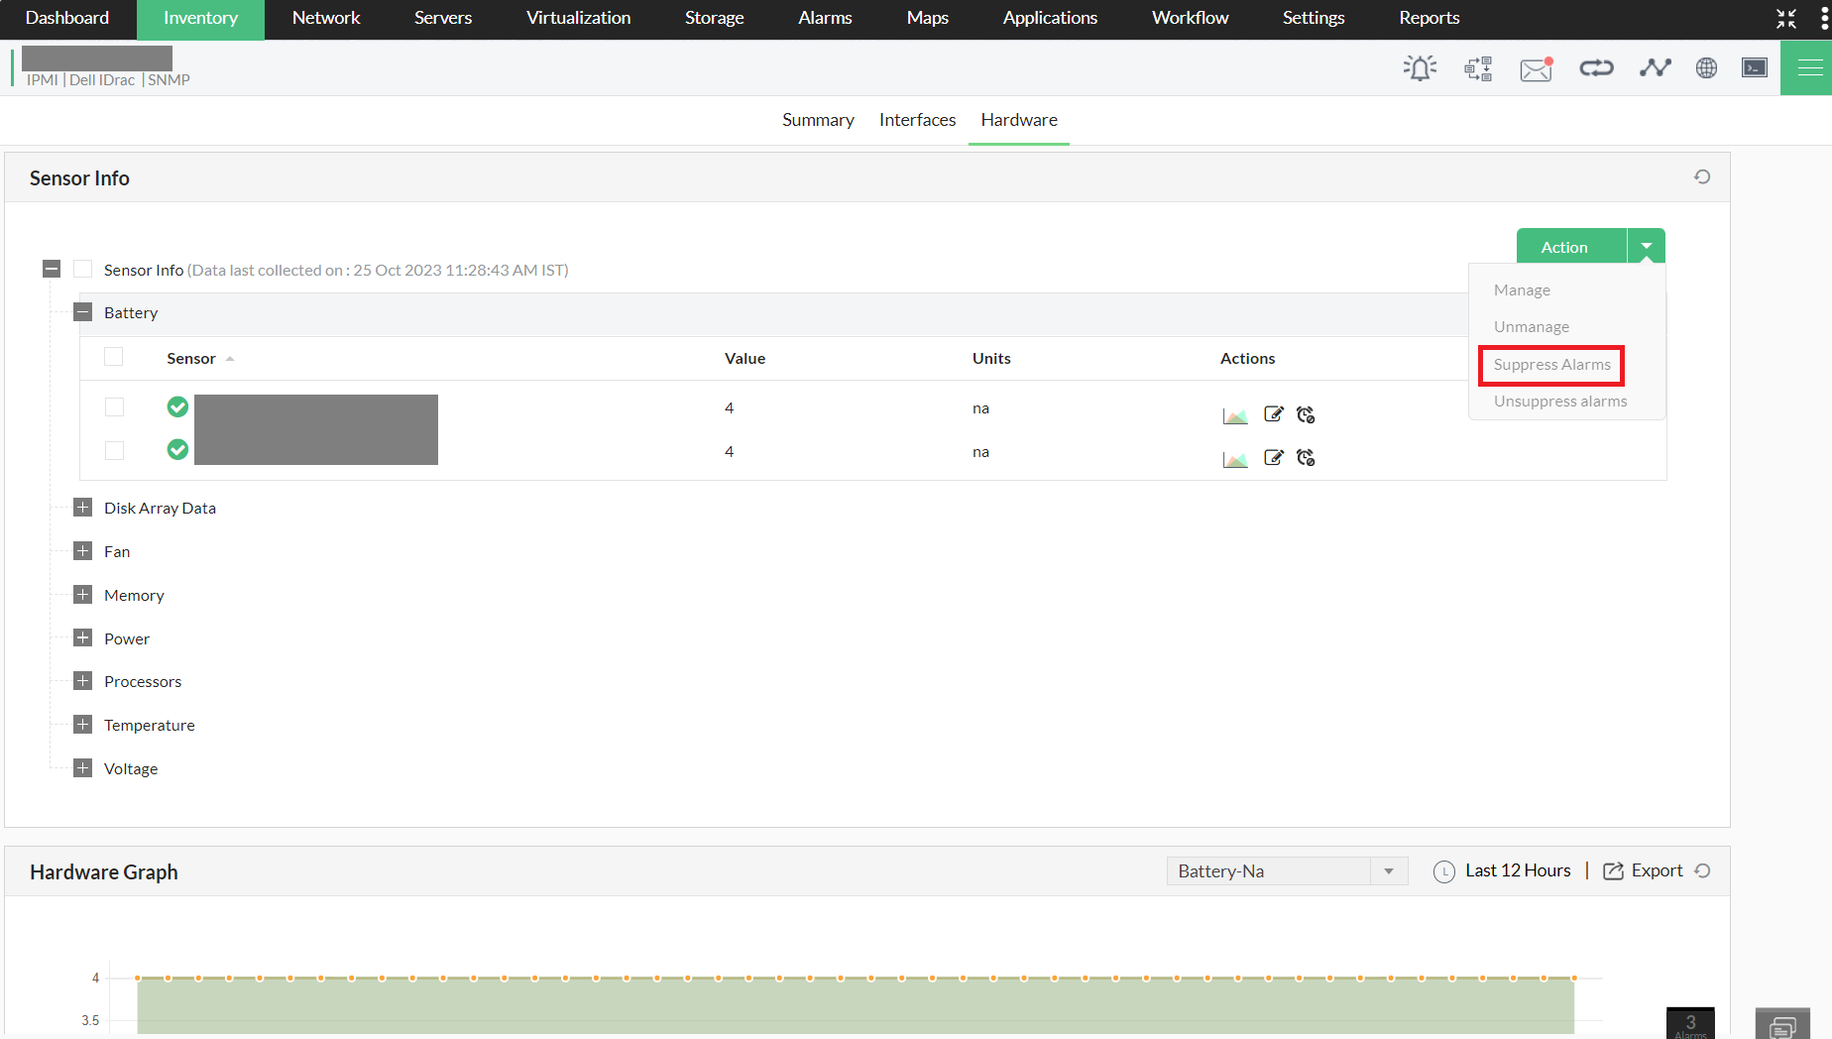The image size is (1832, 1039).
Task: Select the first battery sensor checkbox
Action: point(115,407)
